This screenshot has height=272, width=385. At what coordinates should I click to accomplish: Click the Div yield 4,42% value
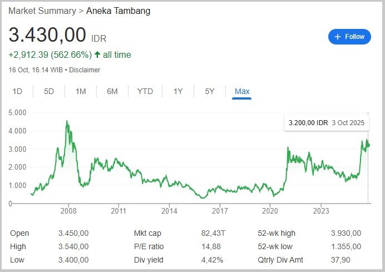pyautogui.click(x=213, y=260)
